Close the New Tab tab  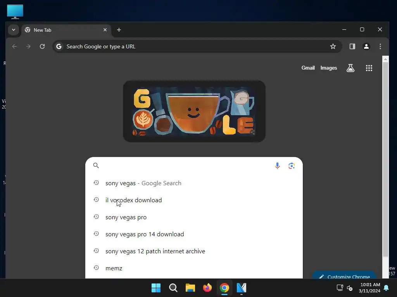(x=105, y=30)
